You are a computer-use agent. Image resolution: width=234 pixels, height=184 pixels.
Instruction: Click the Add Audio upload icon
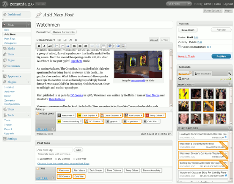(x=71, y=40)
